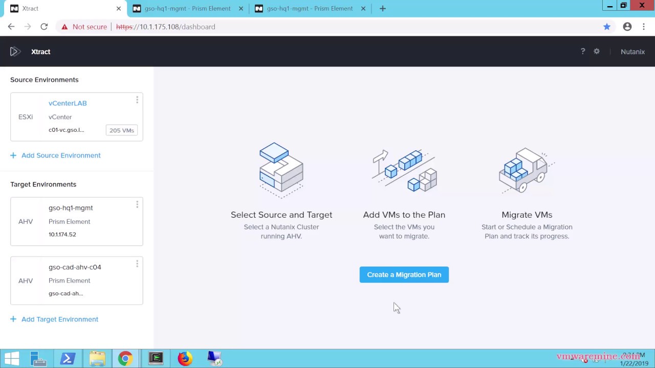Close the third Prism Element tab
655x368 pixels.
click(x=363, y=9)
